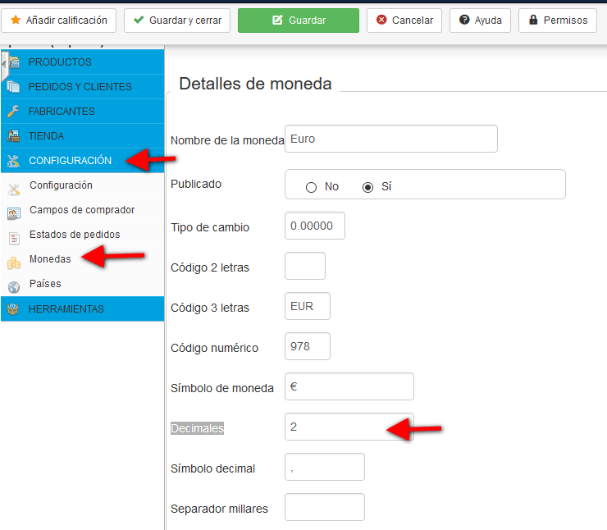607x530 pixels.
Task: Click the PRODUCTOS menu icon
Action: 14,62
